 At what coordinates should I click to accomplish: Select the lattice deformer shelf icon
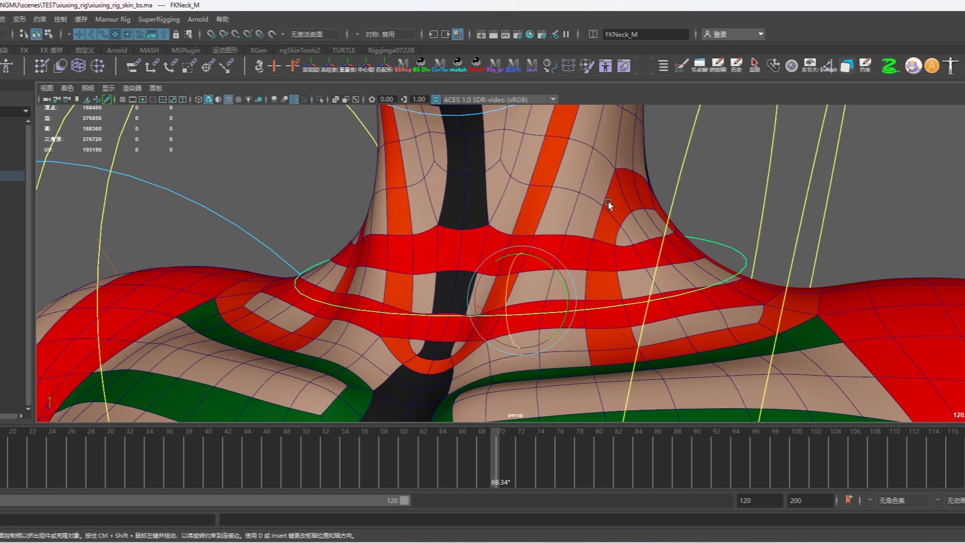click(78, 66)
